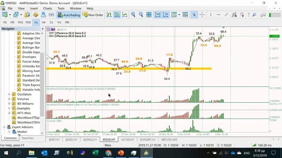The width and height of the screenshot is (282, 158).
Task: Open the virtual hosting cloud icon
Action: click(43, 15)
